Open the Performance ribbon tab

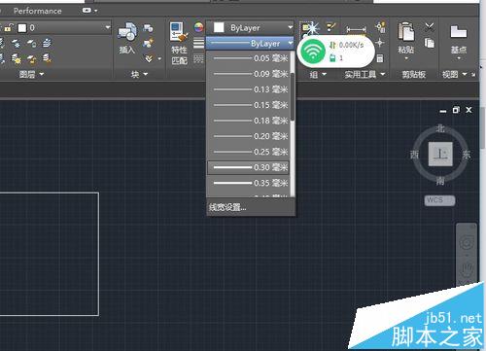38,11
